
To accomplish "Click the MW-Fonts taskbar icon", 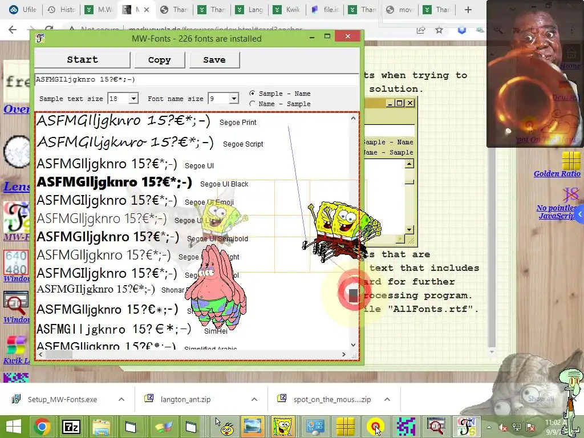I will pos(467,427).
